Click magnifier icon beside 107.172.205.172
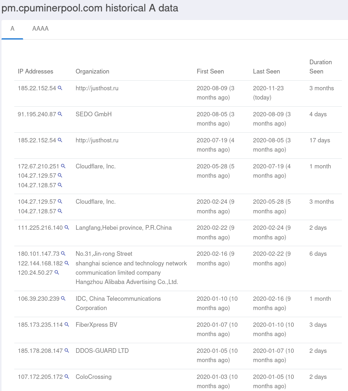 [67, 377]
